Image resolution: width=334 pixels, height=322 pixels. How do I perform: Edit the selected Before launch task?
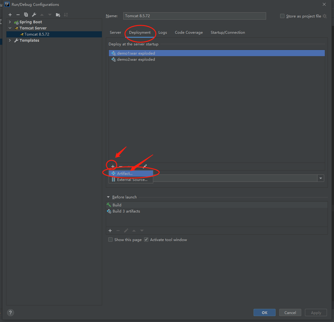126,231
